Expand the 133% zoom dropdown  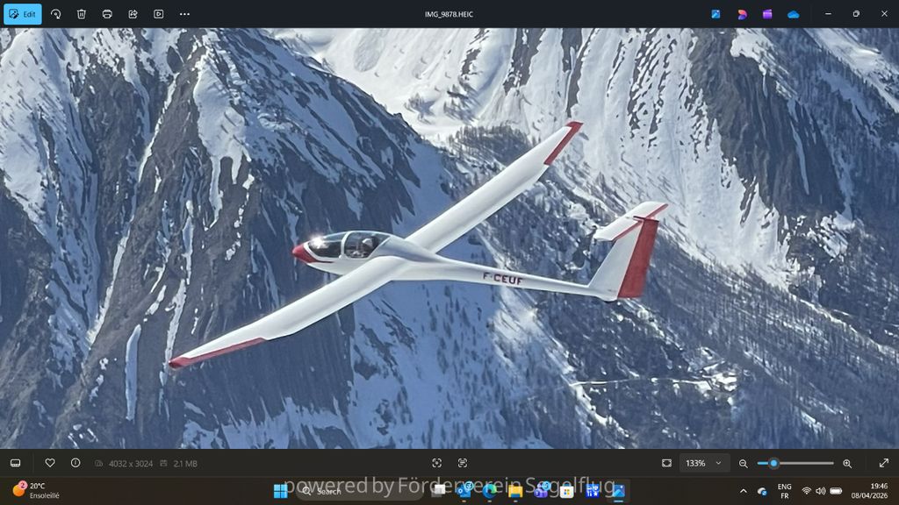click(704, 463)
